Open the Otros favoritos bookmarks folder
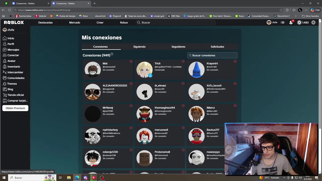Image resolution: width=322 pixels, height=181 pixels. coord(310,16)
